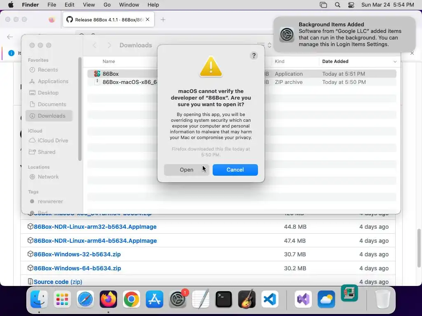Image resolution: width=422 pixels, height=316 pixels.
Task: Open Google Chrome from the Dock
Action: click(131, 299)
